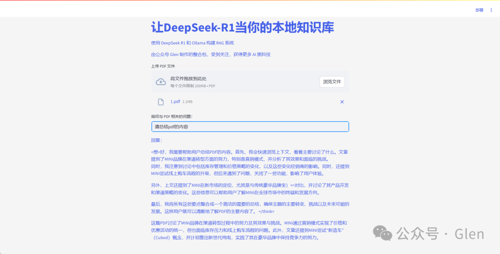Click the 让DeepSeek-R1当你的本地知识库 title

[x=242, y=28]
